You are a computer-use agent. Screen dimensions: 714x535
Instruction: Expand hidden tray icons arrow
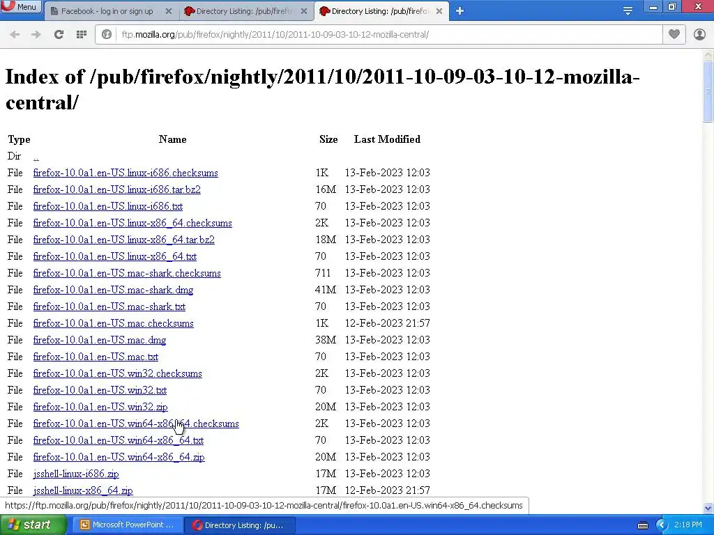click(x=662, y=525)
